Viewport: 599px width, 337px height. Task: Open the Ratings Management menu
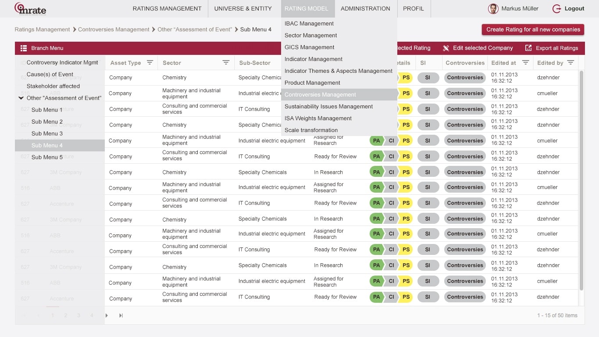click(167, 9)
